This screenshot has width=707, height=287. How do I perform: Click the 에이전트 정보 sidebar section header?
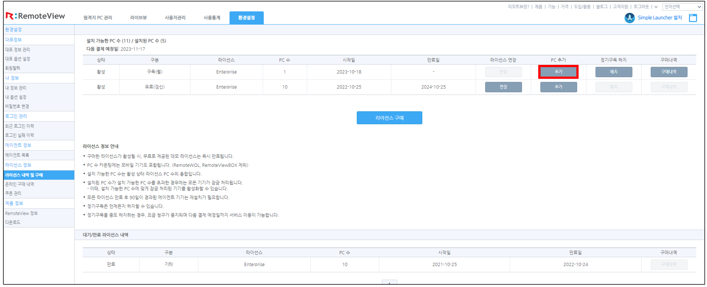coord(18,145)
